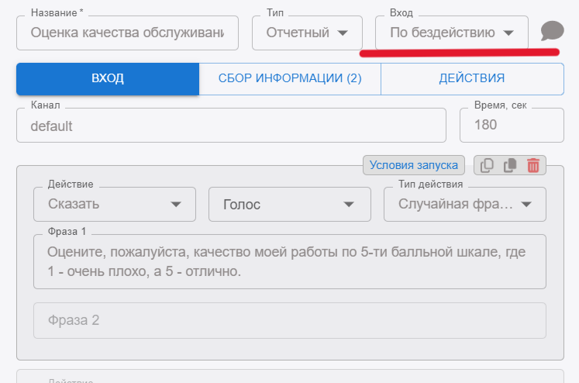579x383 pixels.
Task: Click the empty Фраза 2 input field
Action: click(289, 320)
